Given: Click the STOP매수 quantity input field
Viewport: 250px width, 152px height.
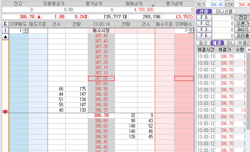Looking at the screenshot, I should click(181, 30).
